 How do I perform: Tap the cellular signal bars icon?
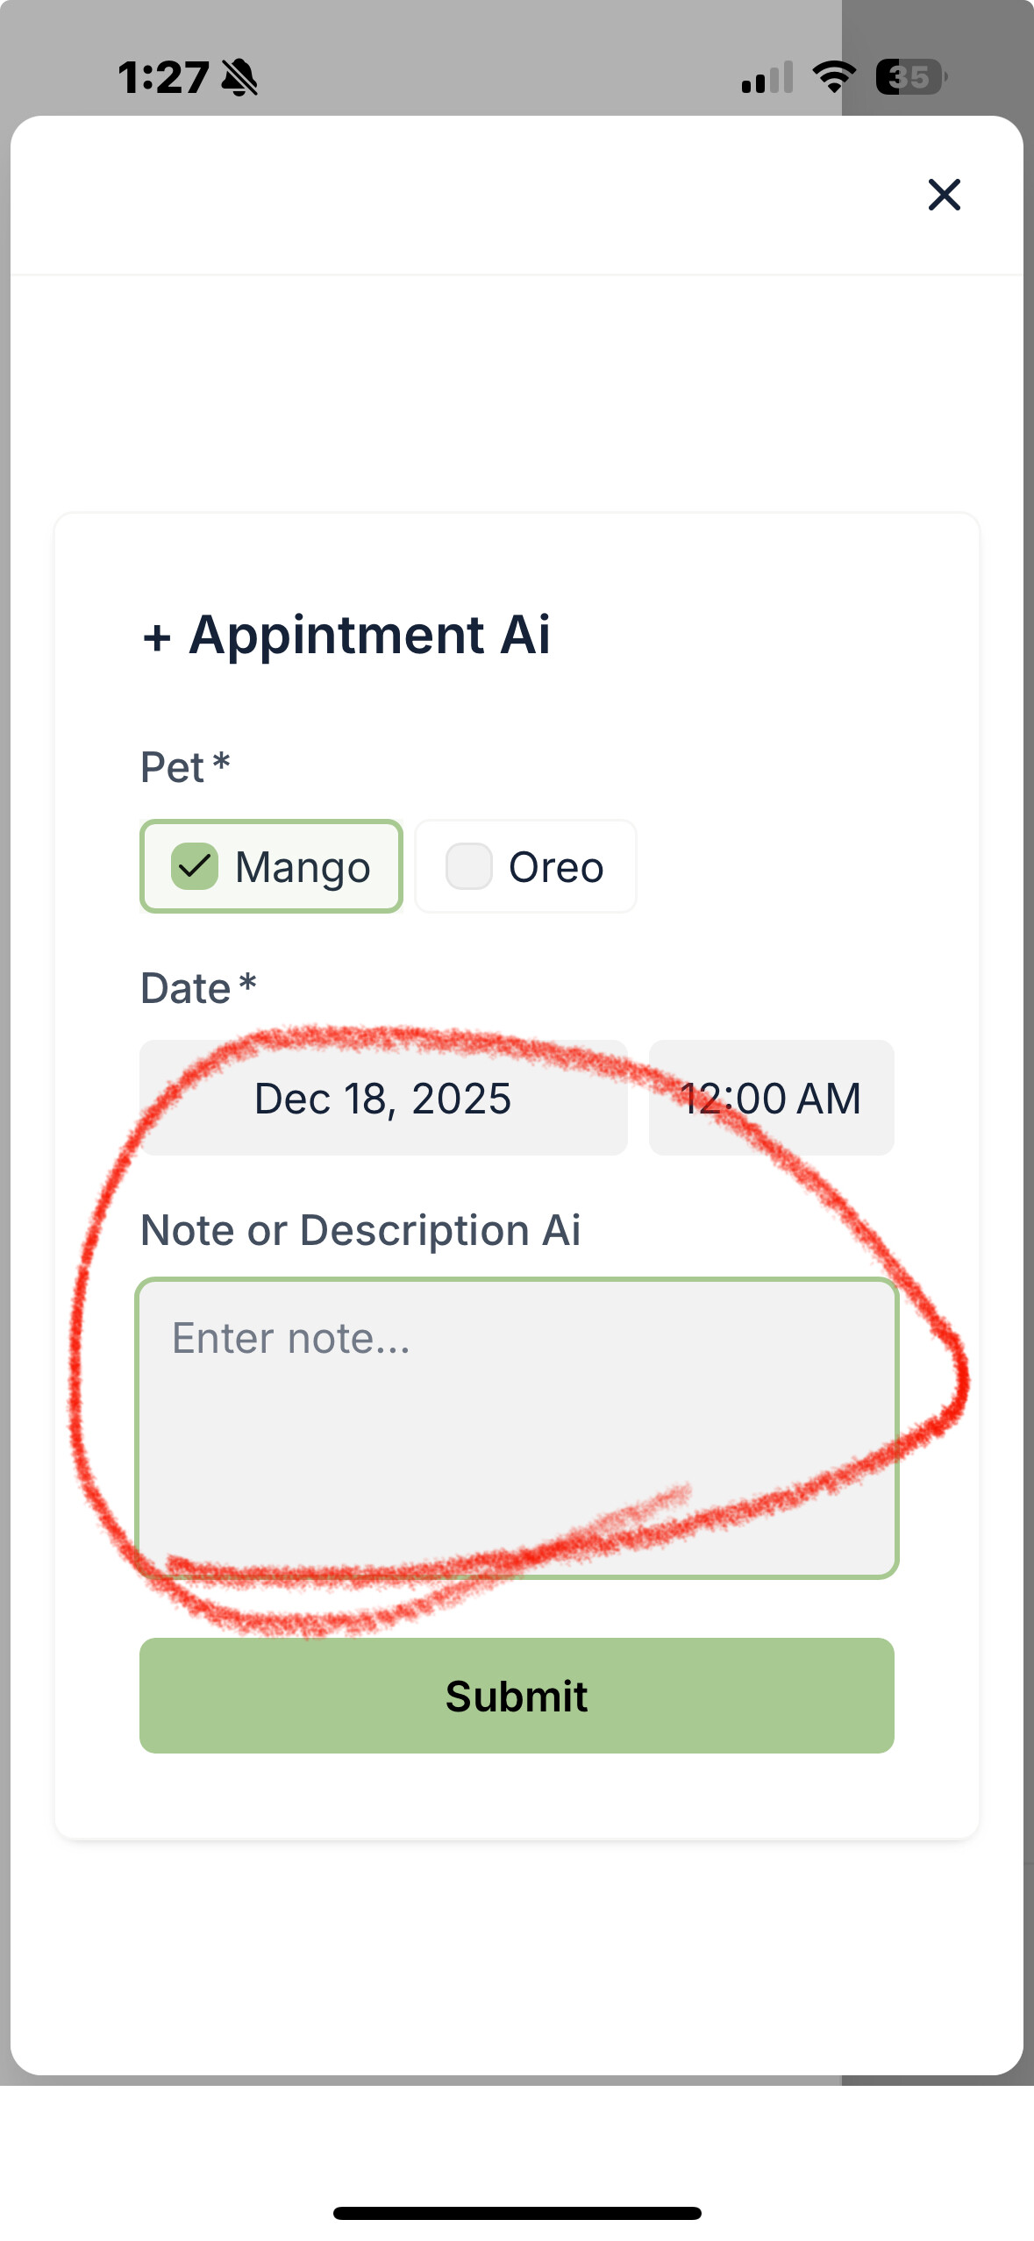767,77
